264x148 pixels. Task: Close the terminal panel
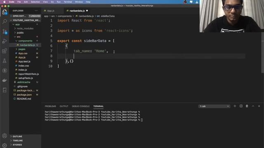pos(259,106)
